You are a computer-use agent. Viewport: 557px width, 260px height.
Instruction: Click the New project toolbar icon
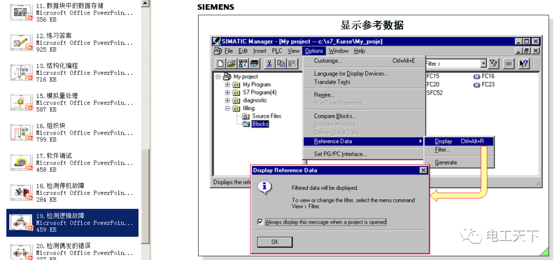221,64
